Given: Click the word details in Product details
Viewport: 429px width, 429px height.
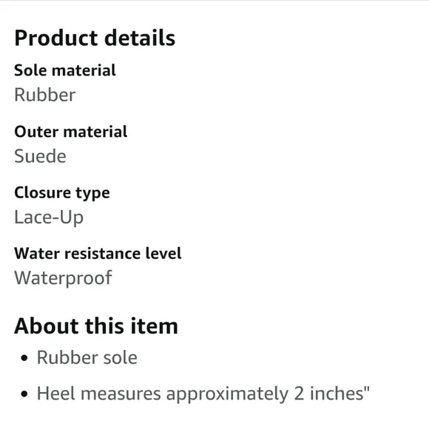Looking at the screenshot, I should tap(140, 38).
